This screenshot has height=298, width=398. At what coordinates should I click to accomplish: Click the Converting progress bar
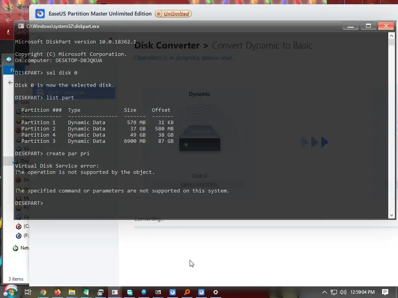[x=266, y=227]
